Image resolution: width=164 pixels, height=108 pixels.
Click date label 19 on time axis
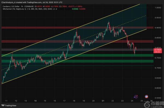point(84,101)
